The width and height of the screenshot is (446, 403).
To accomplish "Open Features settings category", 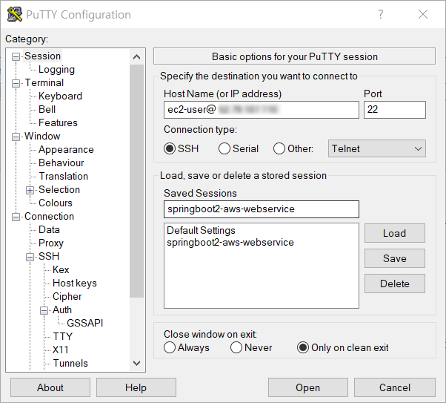I will coord(58,123).
